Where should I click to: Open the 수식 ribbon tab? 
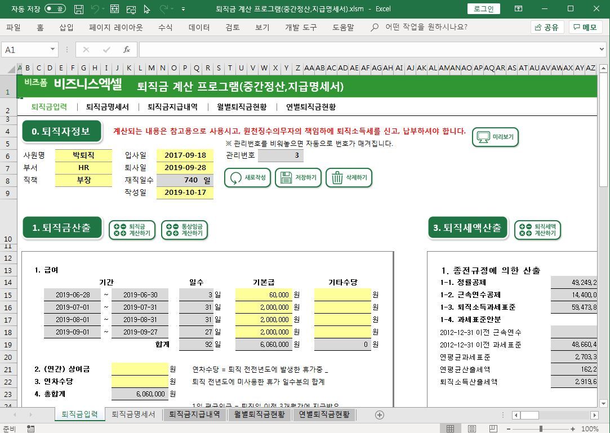166,27
